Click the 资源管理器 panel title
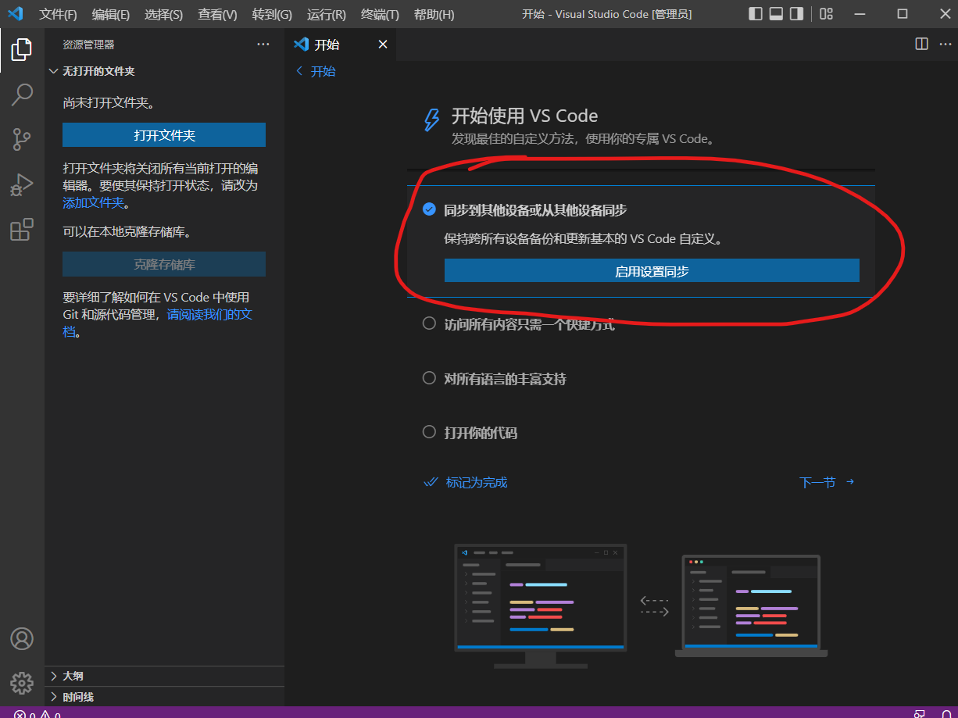 (88, 45)
